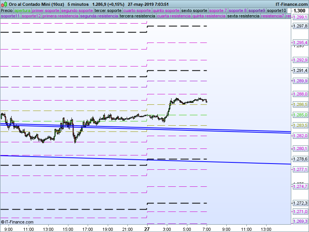Click the sexto soporte label
The image size is (309, 232).
pyautogui.click(x=194, y=10)
